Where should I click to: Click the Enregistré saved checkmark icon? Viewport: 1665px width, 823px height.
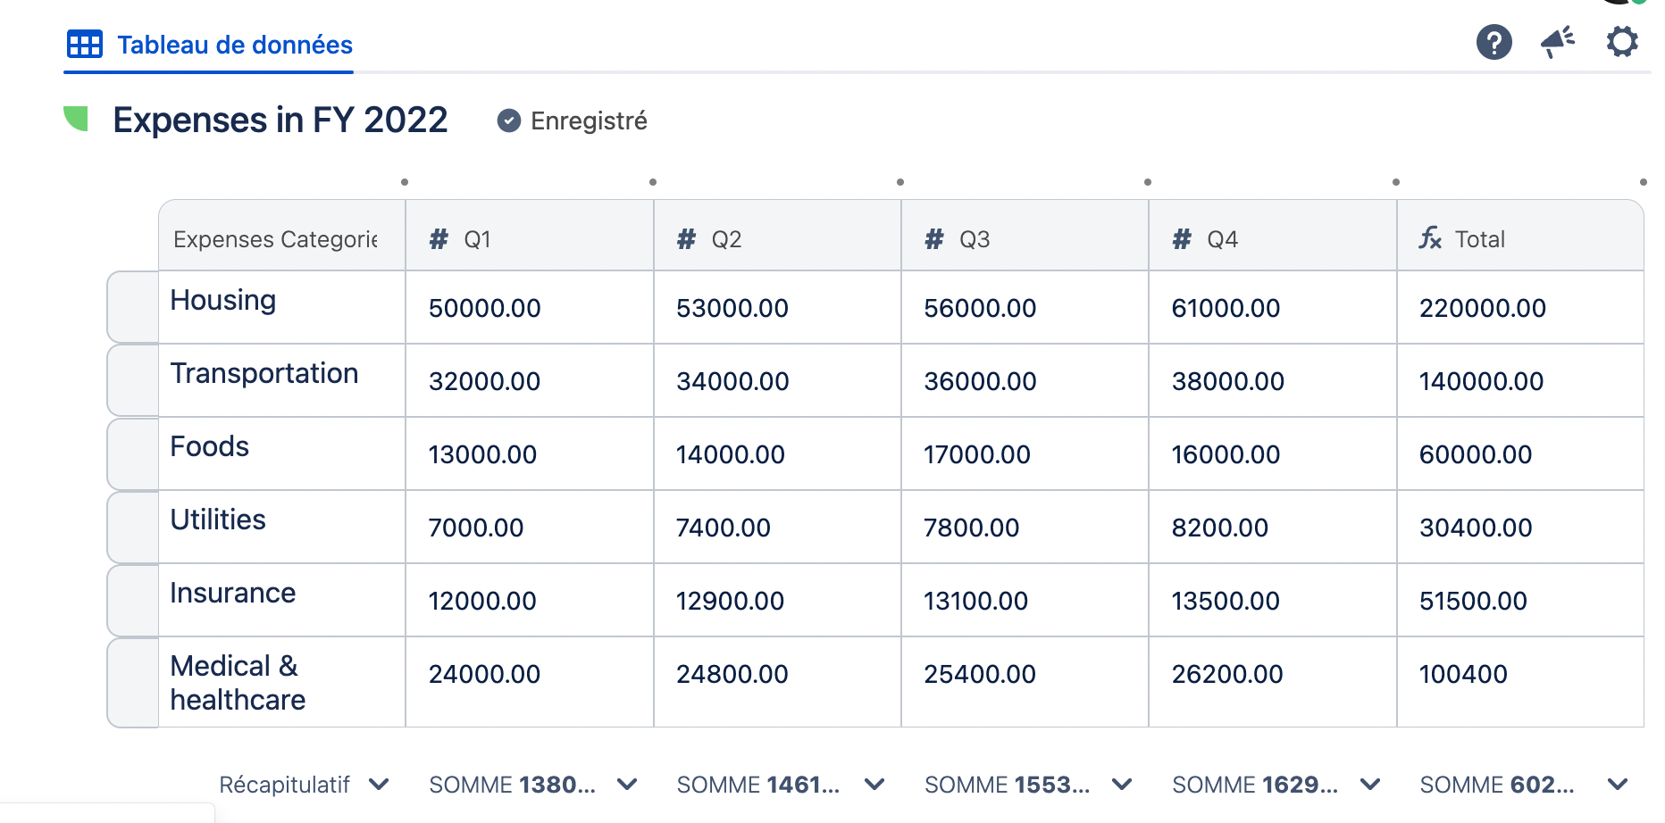[508, 121]
